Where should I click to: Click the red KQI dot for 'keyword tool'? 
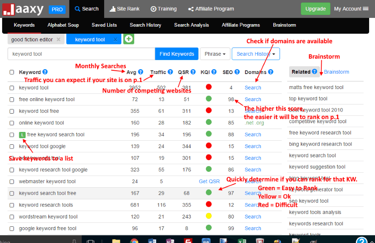209,87
